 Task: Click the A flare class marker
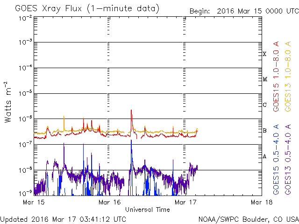264,156
